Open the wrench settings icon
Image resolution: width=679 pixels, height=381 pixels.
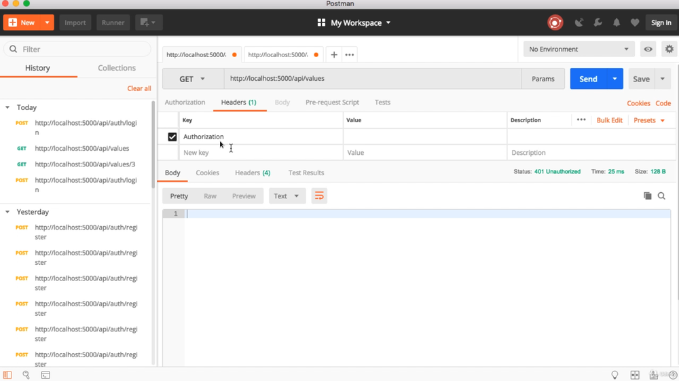598,22
